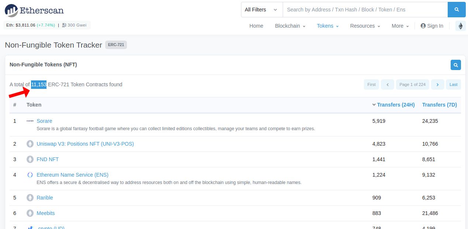Expand the Blockchain menu

(x=290, y=26)
